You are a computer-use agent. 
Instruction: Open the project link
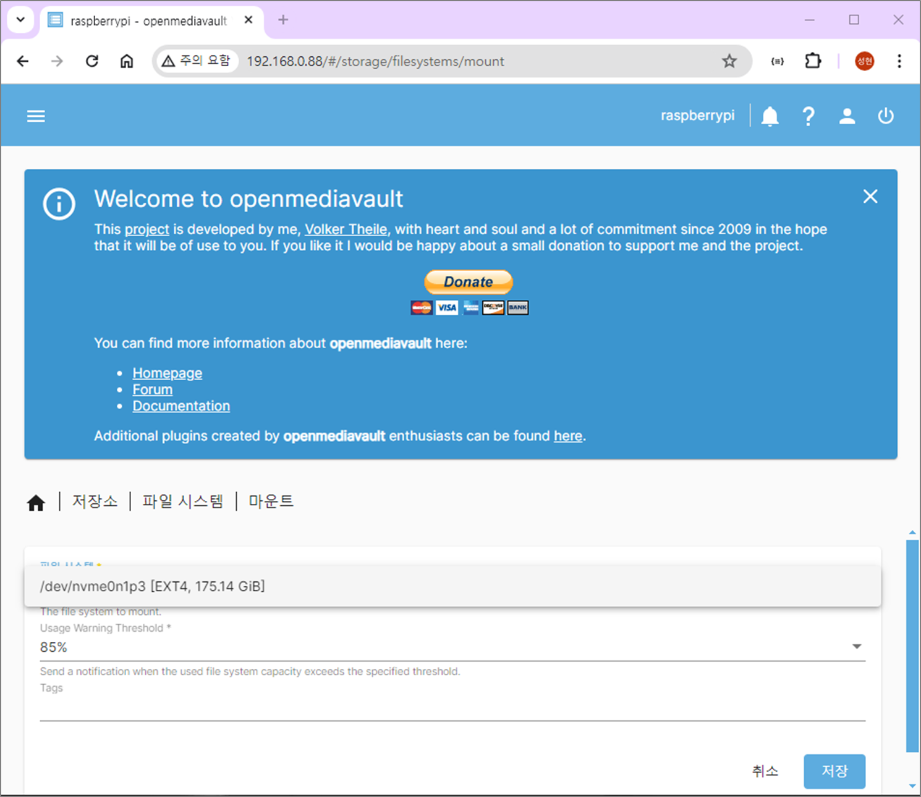tap(147, 229)
